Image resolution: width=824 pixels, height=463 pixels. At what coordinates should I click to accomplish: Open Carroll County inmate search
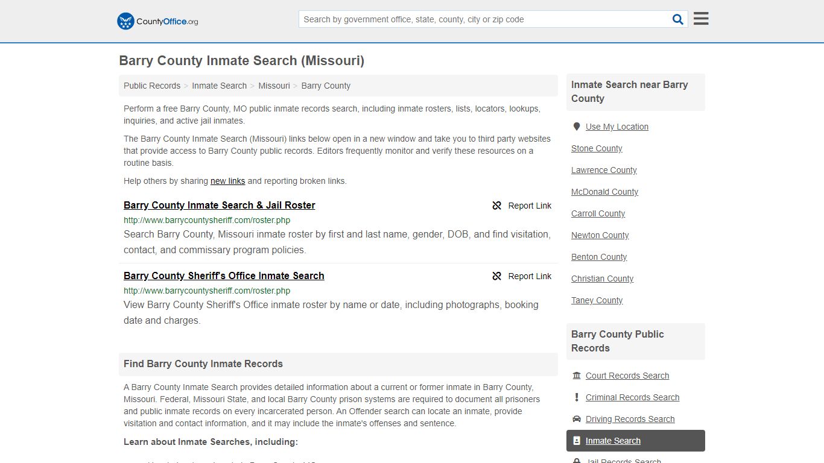click(x=598, y=213)
